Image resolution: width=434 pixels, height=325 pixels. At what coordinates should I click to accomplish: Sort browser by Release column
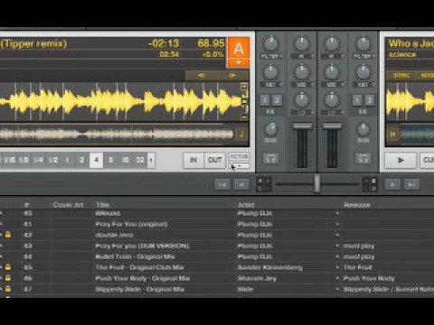click(x=357, y=205)
